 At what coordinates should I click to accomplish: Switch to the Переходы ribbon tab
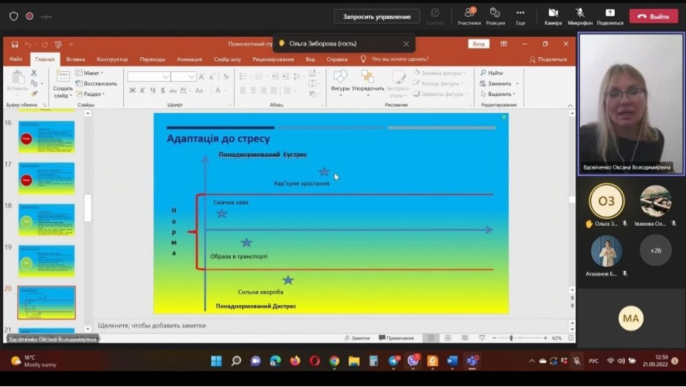click(x=152, y=59)
